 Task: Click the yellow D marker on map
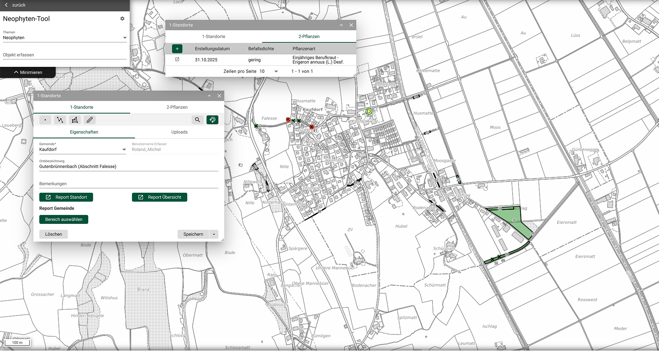tap(369, 111)
